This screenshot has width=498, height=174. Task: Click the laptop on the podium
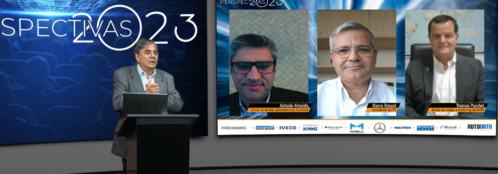point(145,104)
